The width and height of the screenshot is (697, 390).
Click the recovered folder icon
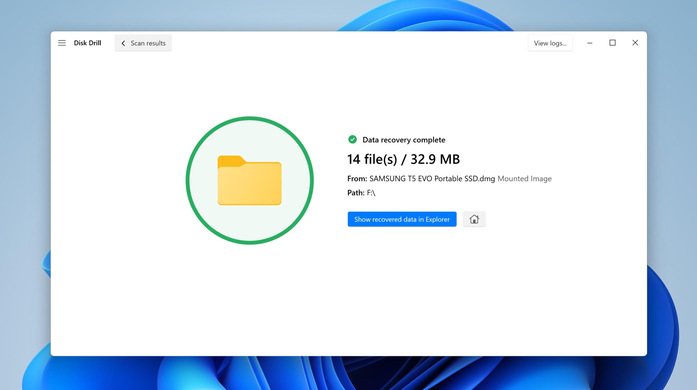click(x=249, y=180)
